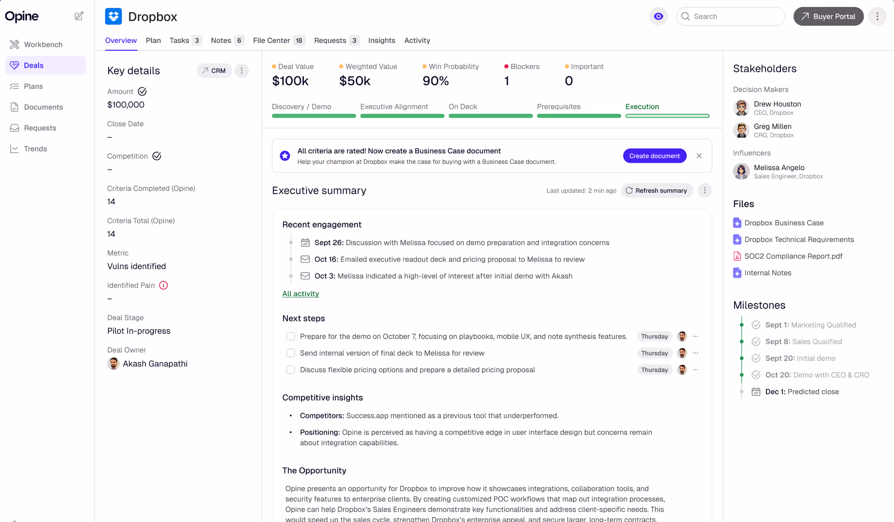Toggle Sept 20 Initial demo milestone check

756,358
